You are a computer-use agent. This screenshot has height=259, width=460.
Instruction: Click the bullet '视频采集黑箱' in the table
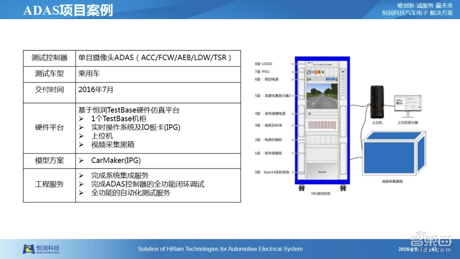click(x=113, y=144)
